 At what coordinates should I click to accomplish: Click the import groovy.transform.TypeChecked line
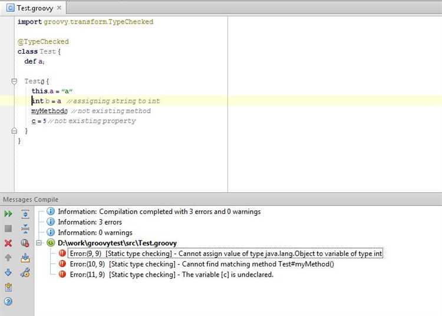85,22
